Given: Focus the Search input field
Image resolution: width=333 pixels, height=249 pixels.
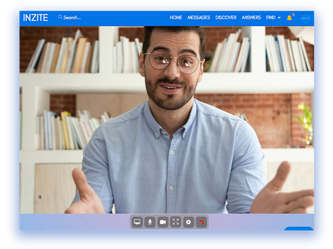Looking at the screenshot, I should (x=72, y=17).
